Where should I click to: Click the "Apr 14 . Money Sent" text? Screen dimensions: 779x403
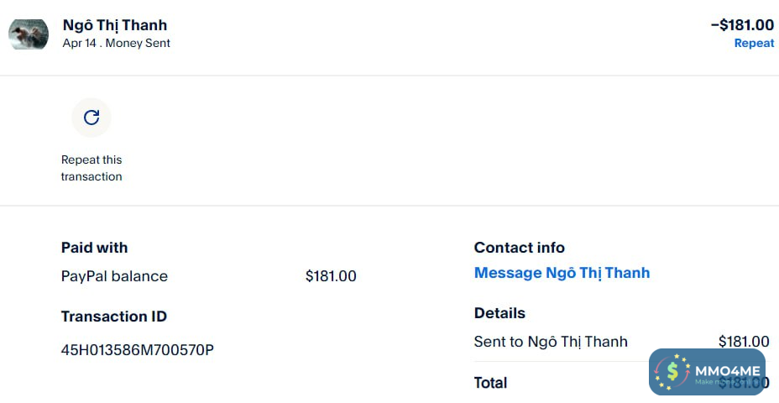[116, 43]
